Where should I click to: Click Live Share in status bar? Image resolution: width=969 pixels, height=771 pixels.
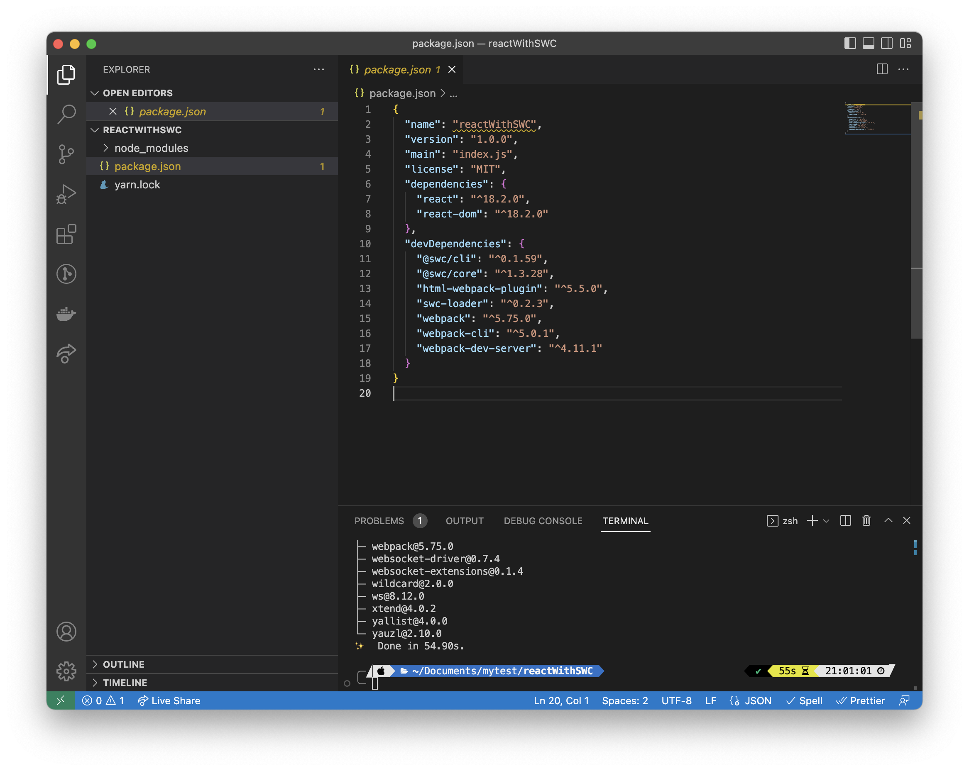point(169,700)
